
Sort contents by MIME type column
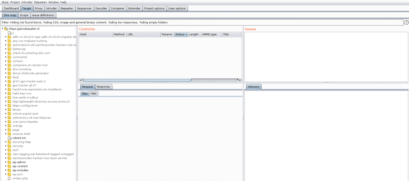pos(212,34)
